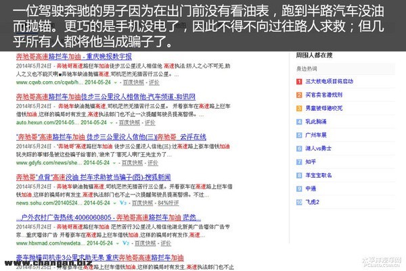This screenshot has height=271, width=406.
Task: Open hot search 买官卖官潜规则
Action: [324, 95]
